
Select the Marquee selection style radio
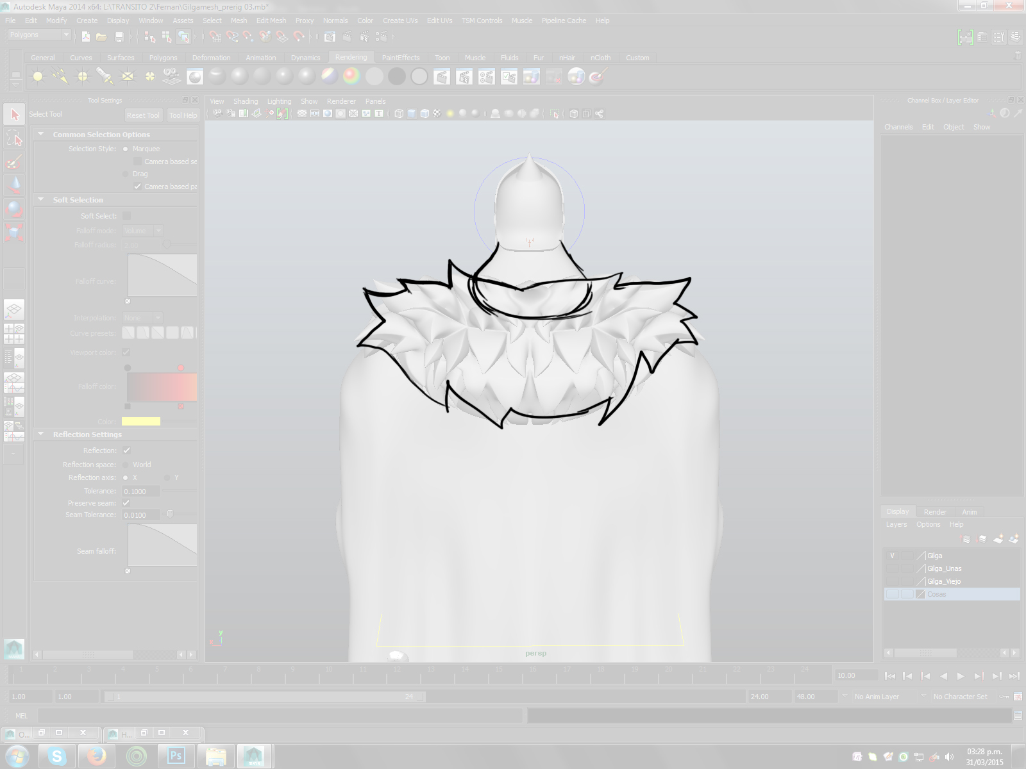126,149
